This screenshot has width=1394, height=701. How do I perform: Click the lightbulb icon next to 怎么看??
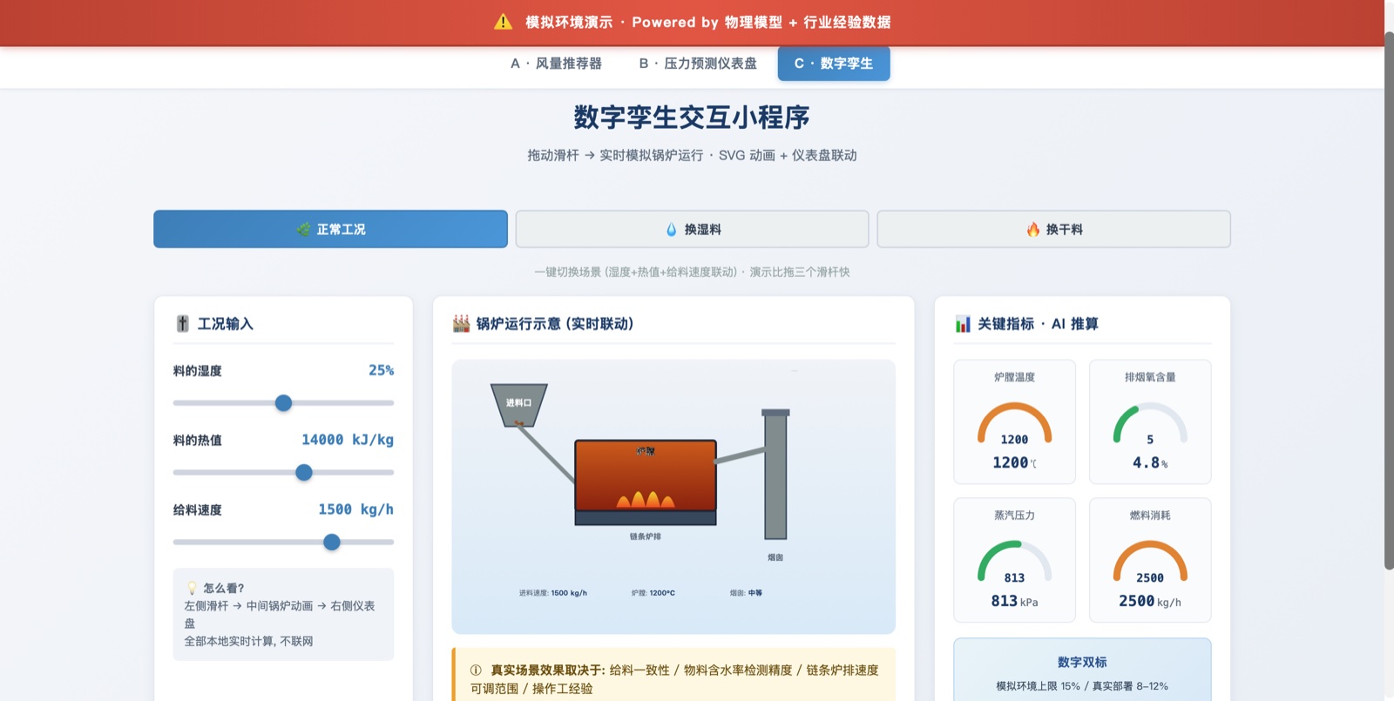192,589
